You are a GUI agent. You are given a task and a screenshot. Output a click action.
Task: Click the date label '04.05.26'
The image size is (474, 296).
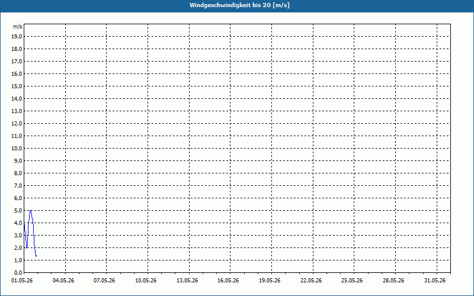(x=63, y=281)
